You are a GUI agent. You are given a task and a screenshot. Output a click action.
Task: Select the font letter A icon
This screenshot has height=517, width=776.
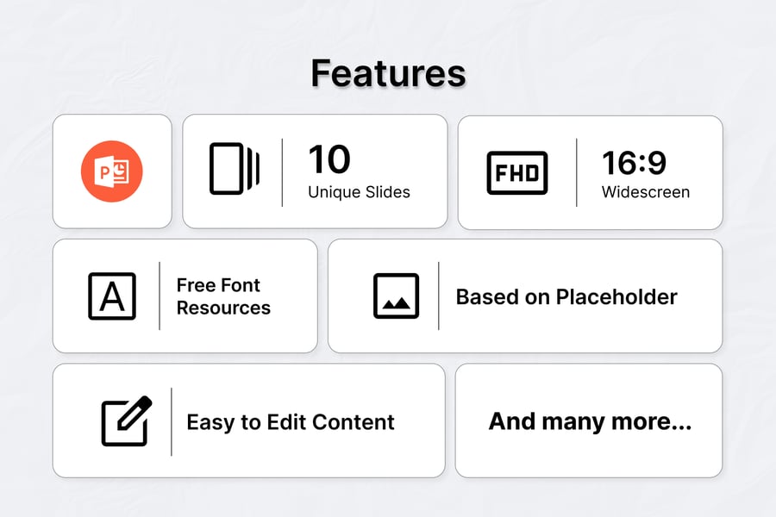[112, 296]
